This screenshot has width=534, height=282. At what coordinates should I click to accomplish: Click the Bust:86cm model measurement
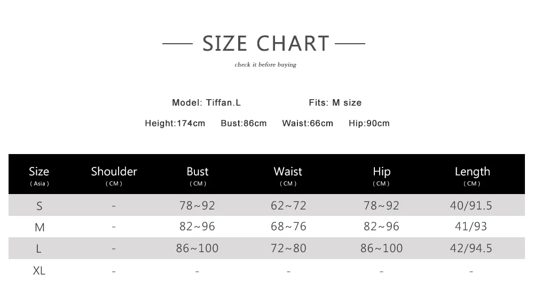pos(244,123)
